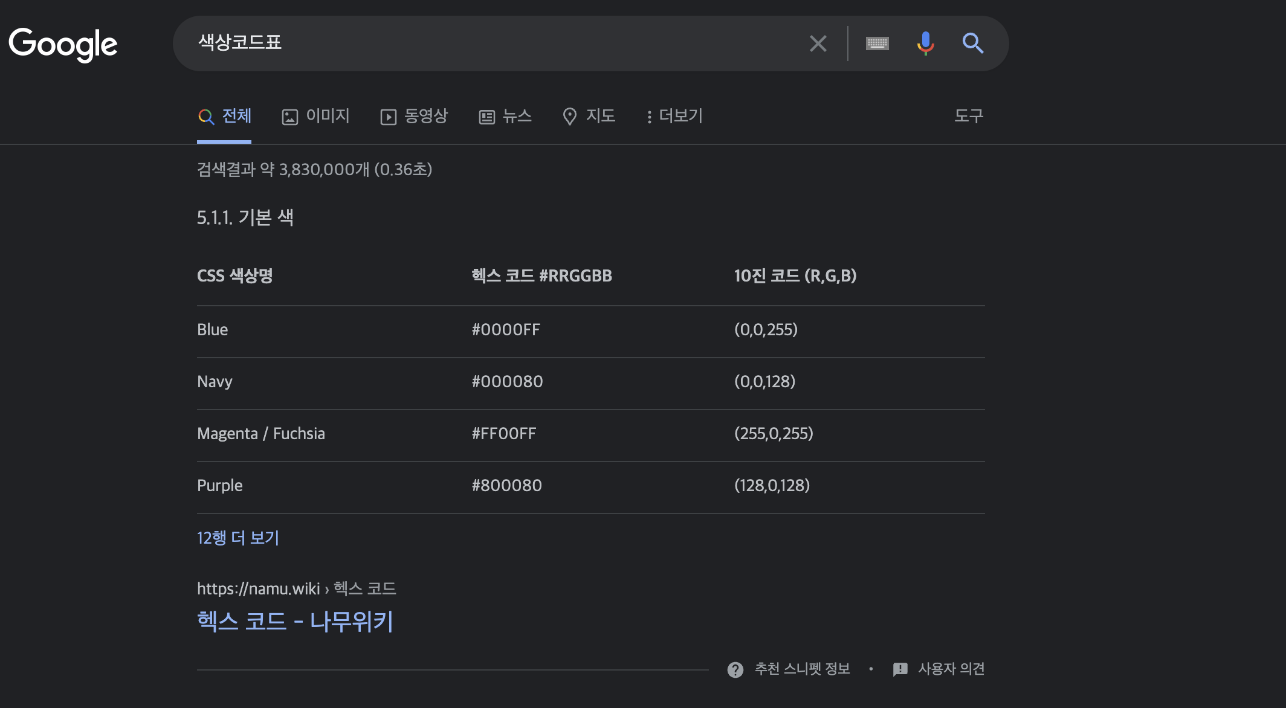Click inside the 색상코드표 search field
The width and height of the screenshot is (1286, 708).
pos(483,43)
